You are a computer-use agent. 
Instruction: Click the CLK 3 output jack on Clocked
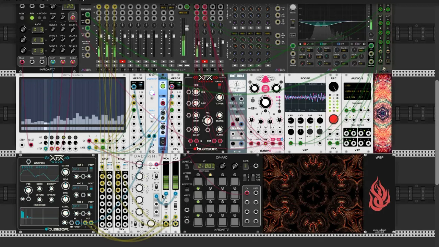73,62
